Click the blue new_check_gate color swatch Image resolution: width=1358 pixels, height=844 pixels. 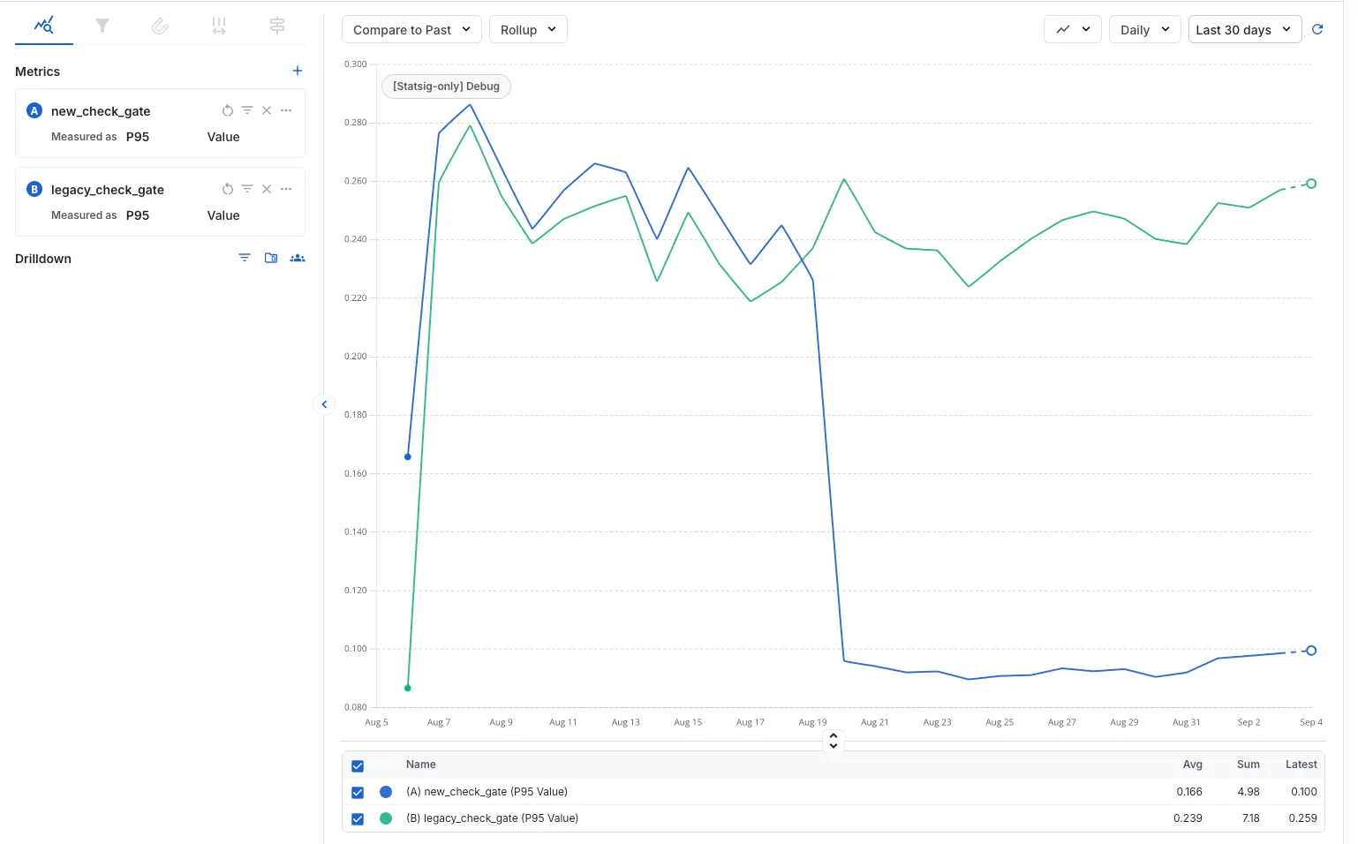click(x=386, y=792)
